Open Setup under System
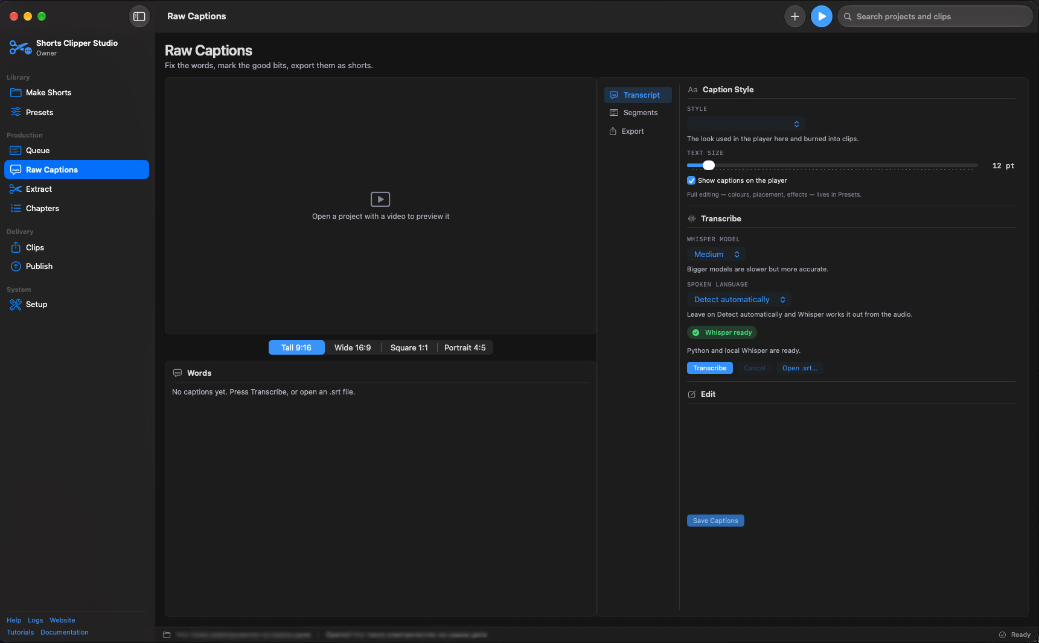The image size is (1039, 643). click(77, 304)
